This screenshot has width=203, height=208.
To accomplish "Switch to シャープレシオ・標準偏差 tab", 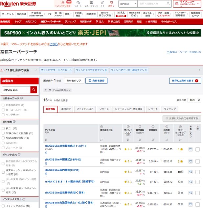I will 128,109.
